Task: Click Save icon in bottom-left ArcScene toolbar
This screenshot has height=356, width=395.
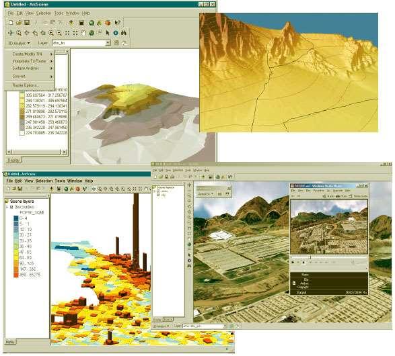Action: 20,189
